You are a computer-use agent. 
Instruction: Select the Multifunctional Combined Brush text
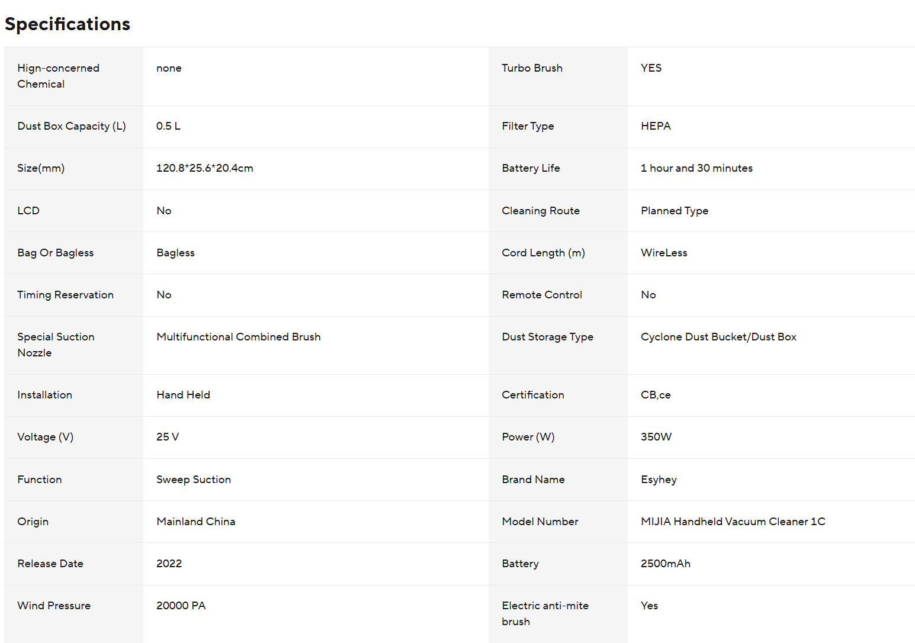pos(238,337)
